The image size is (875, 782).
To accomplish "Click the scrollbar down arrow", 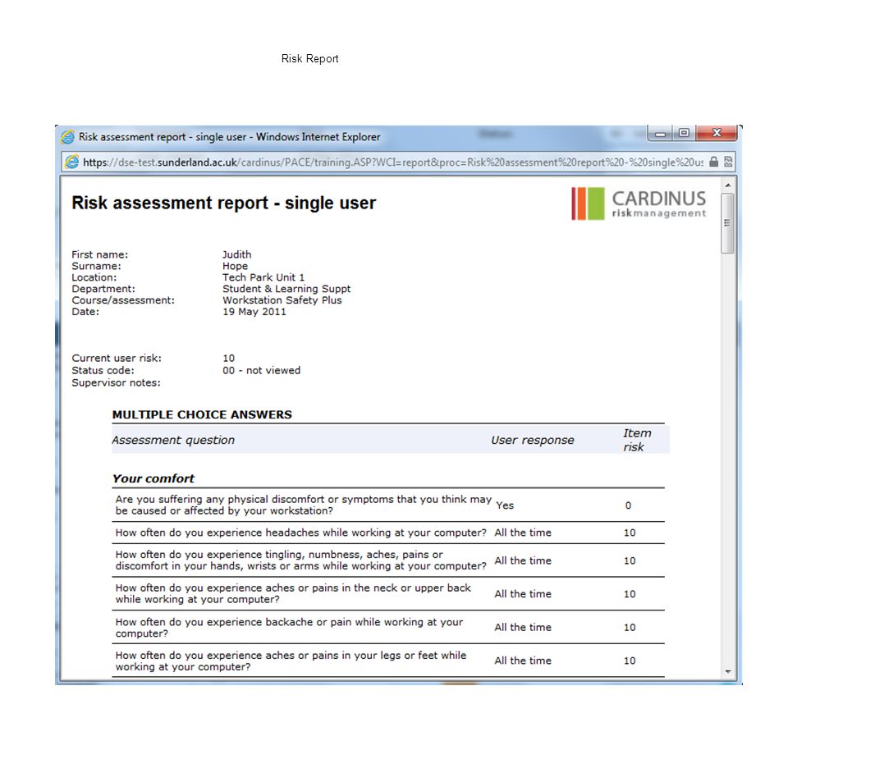I will [728, 671].
